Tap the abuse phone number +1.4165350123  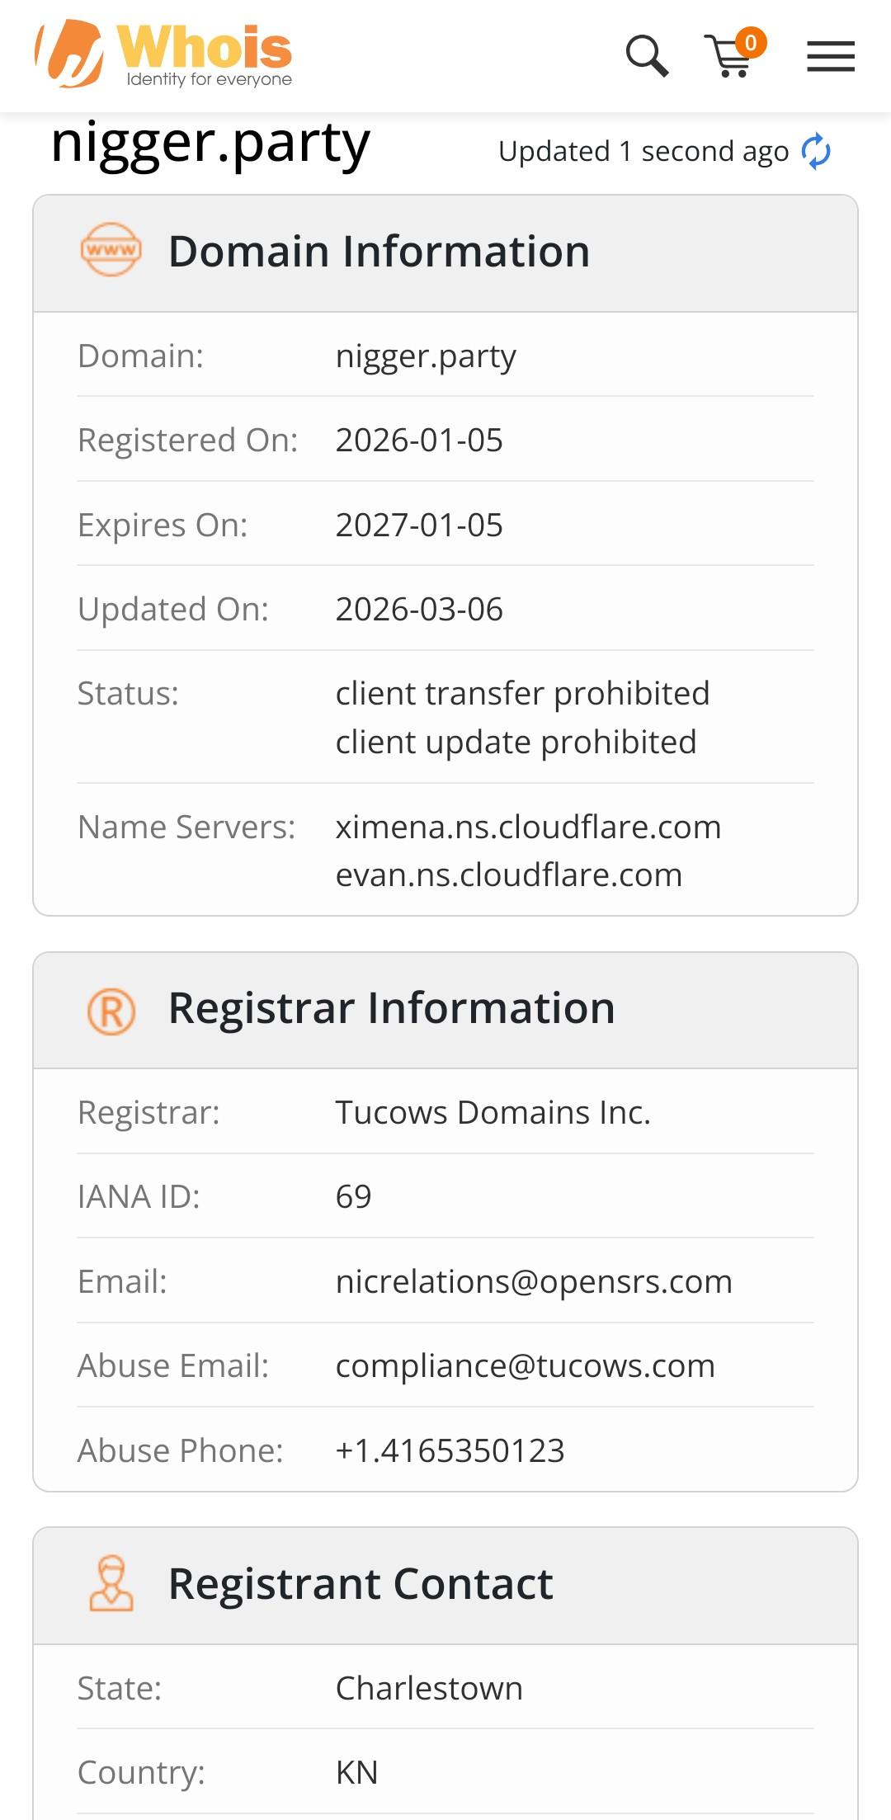[x=450, y=1450]
